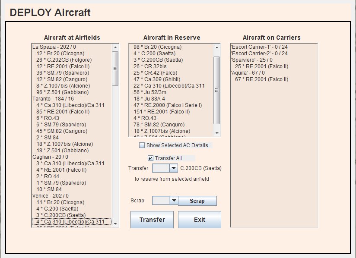
Task: Enable Show Selected AC Details checkbox
Action: tap(142, 145)
